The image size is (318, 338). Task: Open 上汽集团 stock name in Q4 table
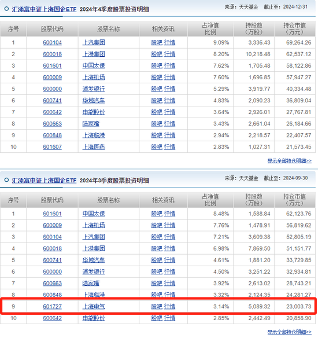point(94,42)
